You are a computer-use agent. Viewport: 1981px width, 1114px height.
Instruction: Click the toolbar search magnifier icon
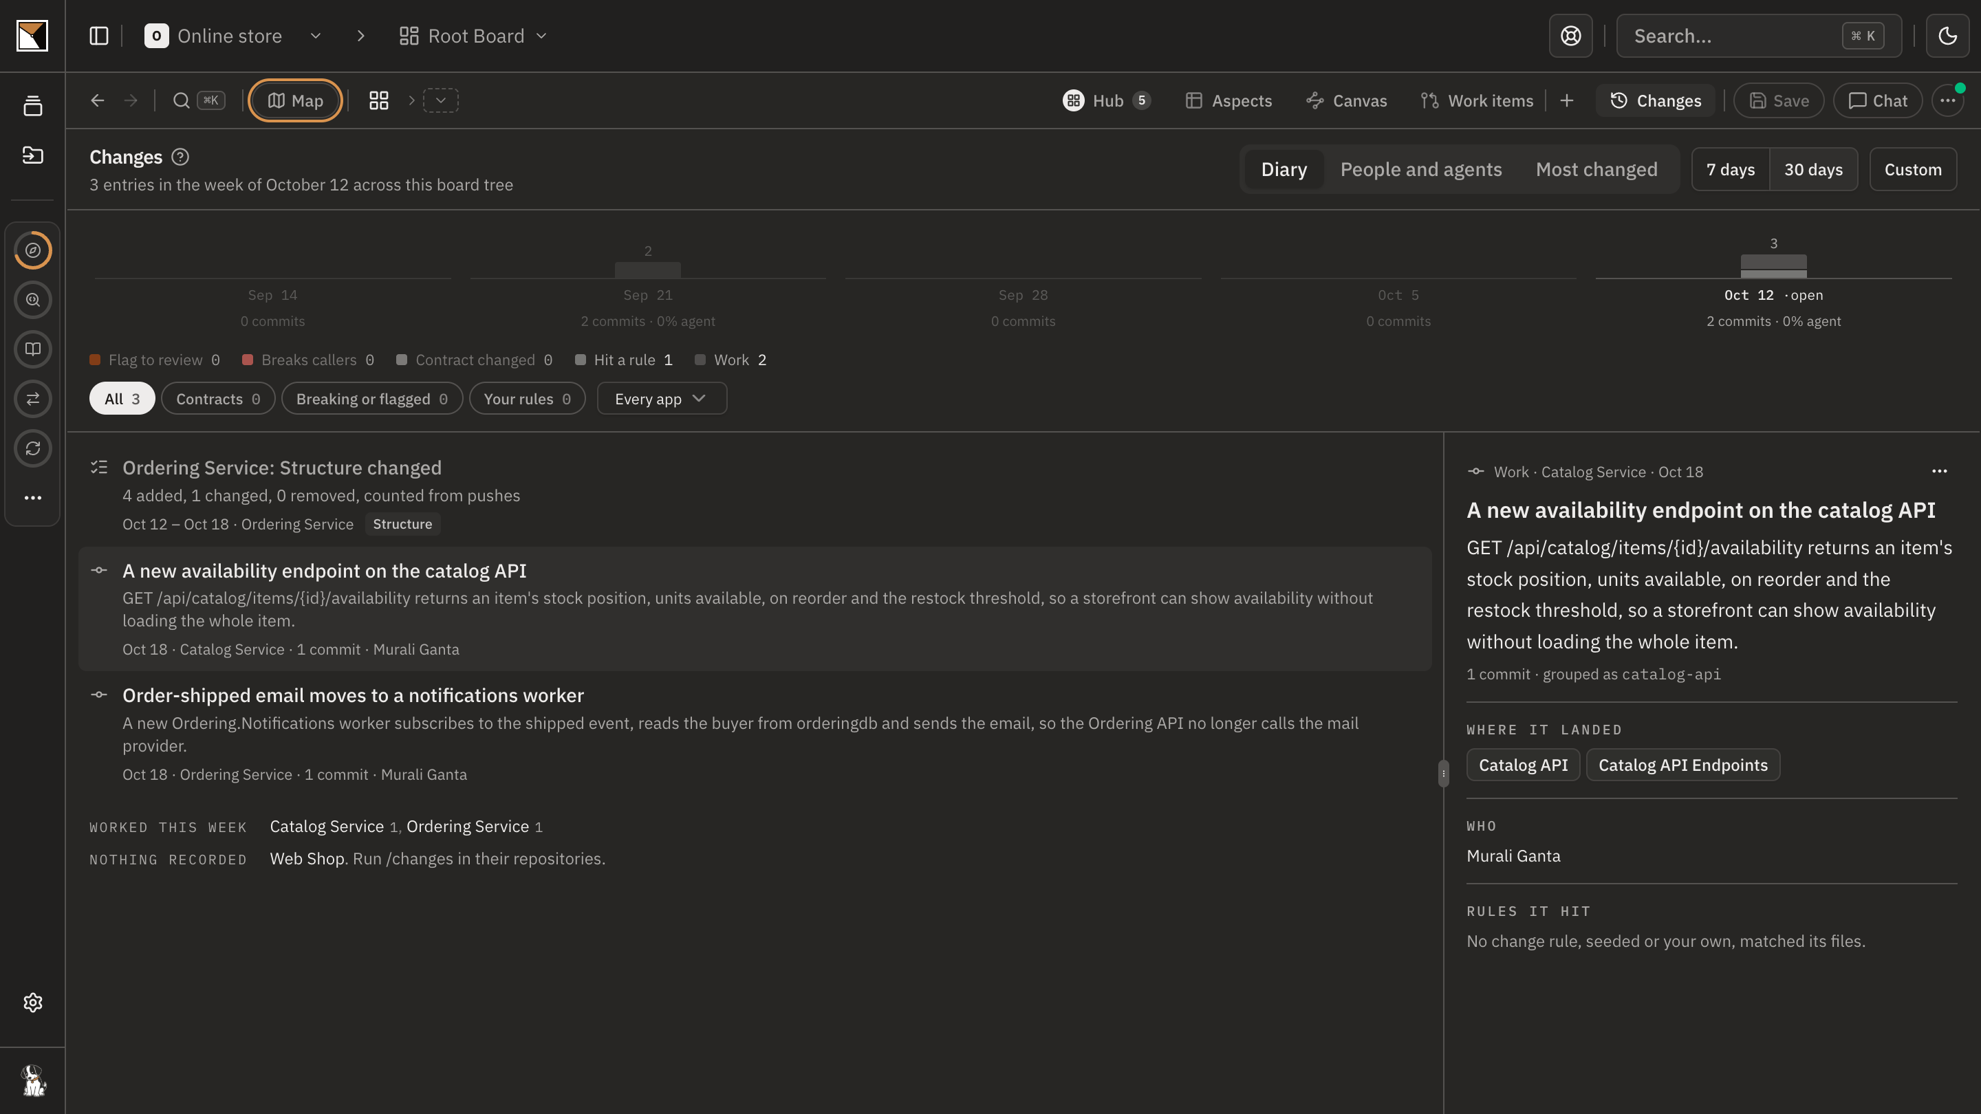[181, 100]
